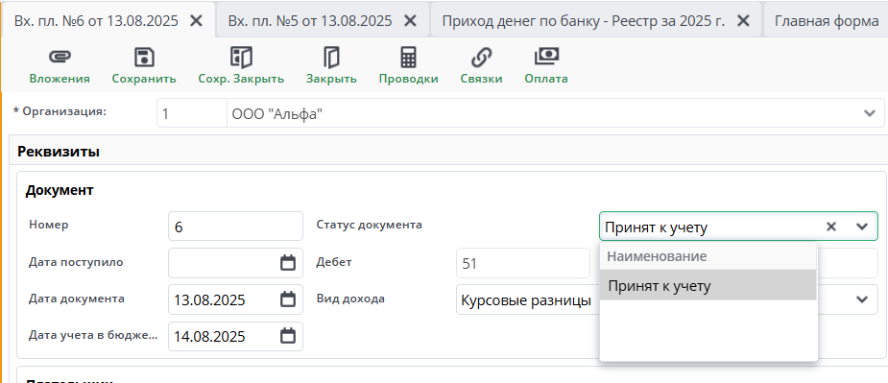Expand the Организация dropdown arrow
Screen dimensions: 888x383
(x=870, y=113)
